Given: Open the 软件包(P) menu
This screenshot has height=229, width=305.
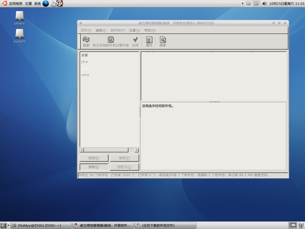Looking at the screenshot, I should click(x=118, y=30).
